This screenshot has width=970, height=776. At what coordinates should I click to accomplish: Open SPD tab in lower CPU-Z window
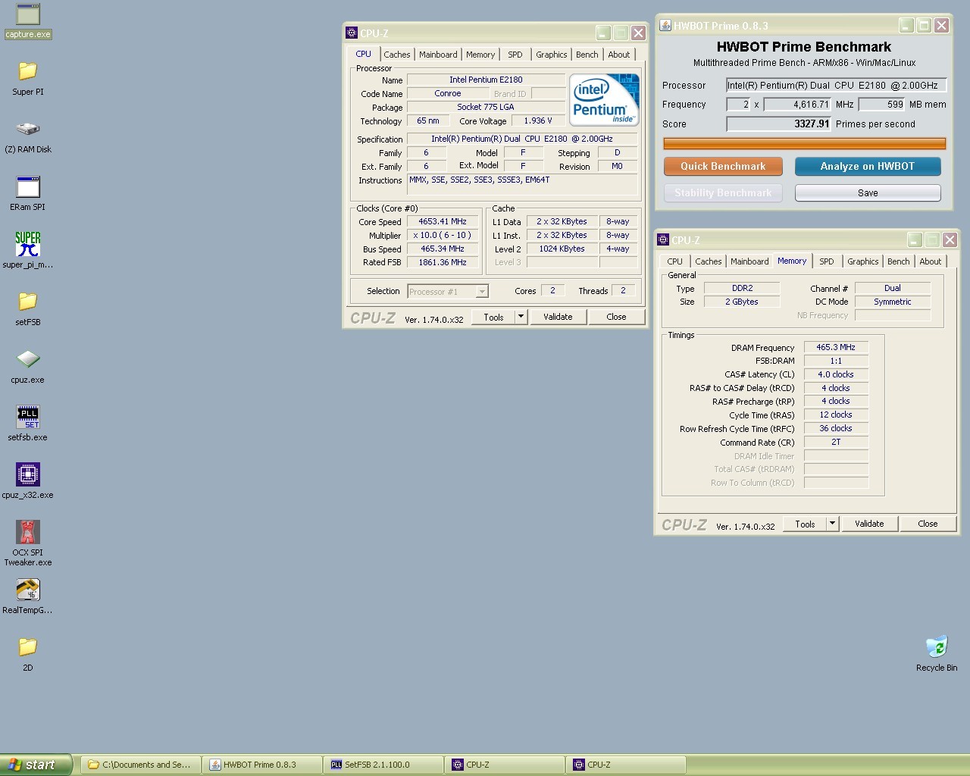click(x=827, y=261)
